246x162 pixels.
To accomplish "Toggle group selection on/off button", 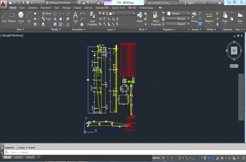I will point(200,24).
